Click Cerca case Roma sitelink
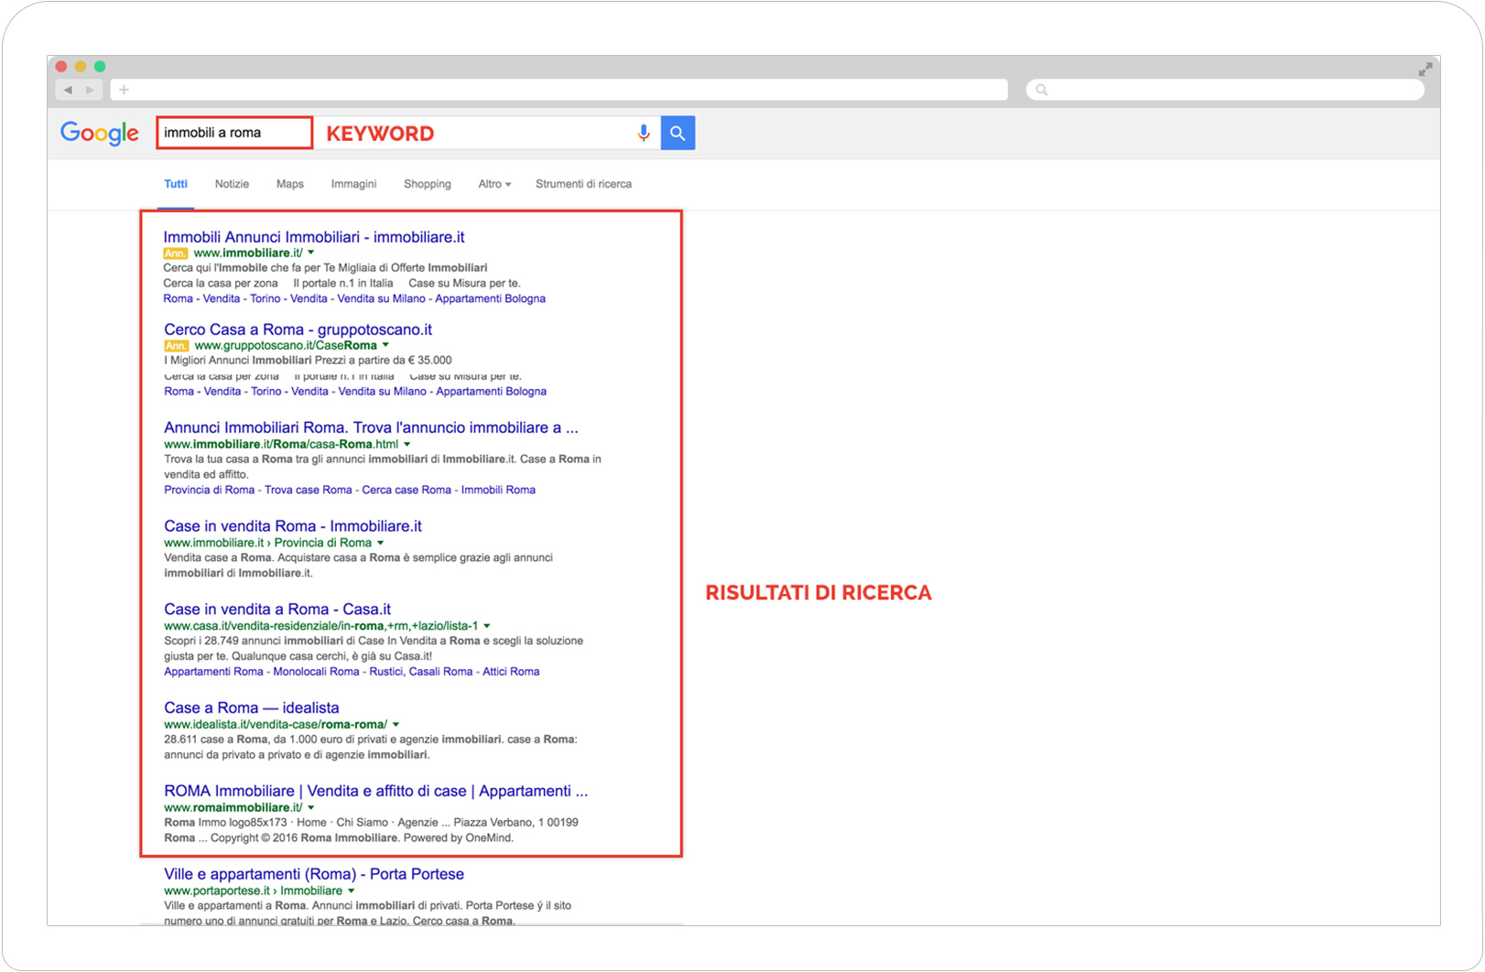This screenshot has height=972, width=1485. pyautogui.click(x=406, y=490)
